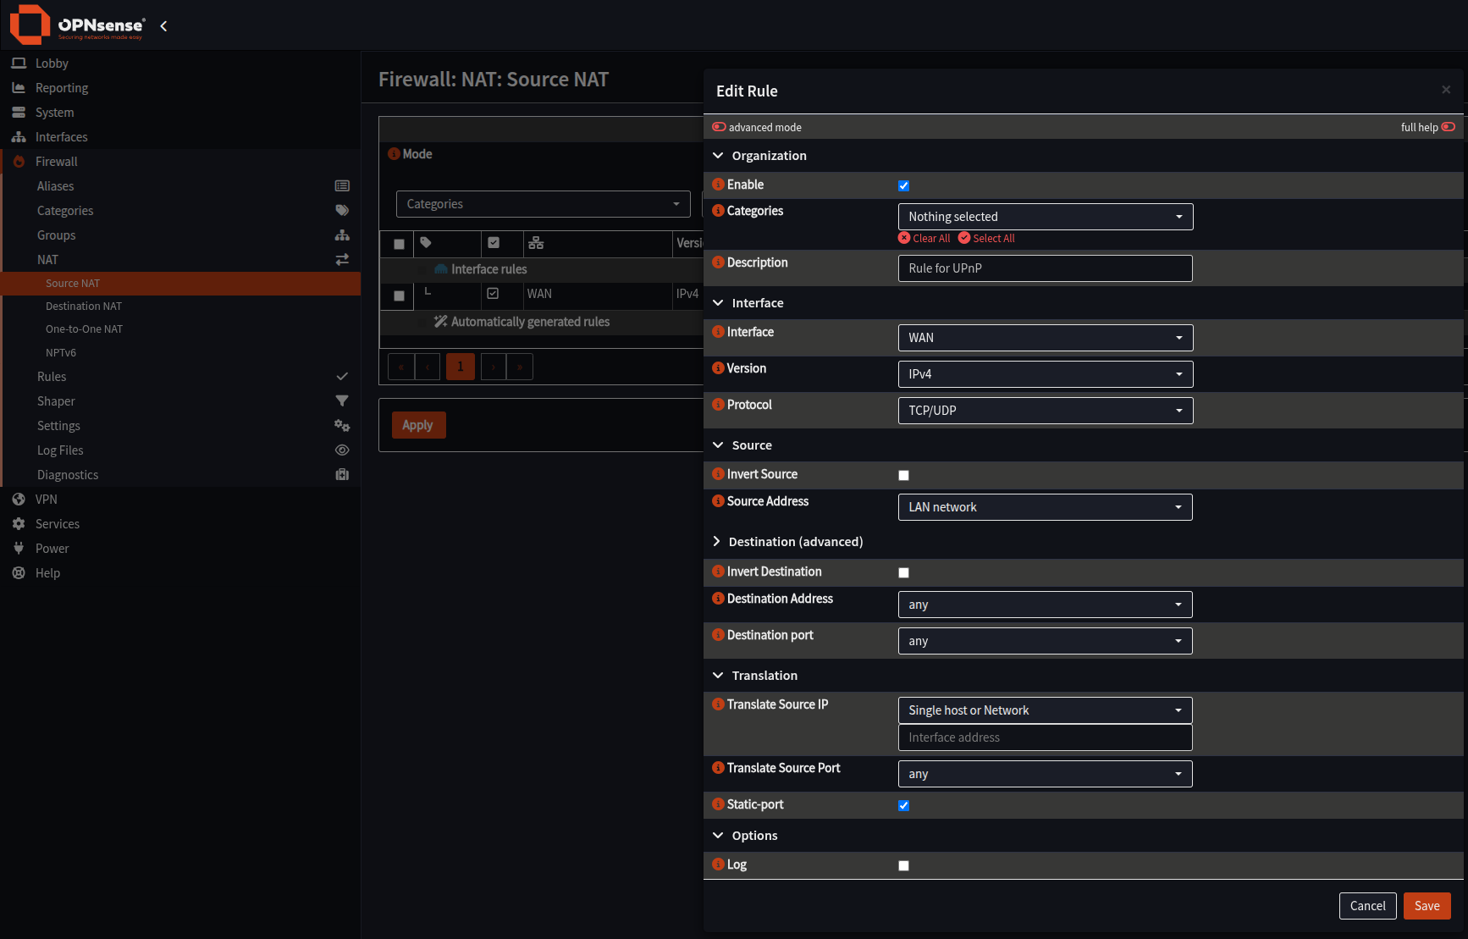Viewport: 1468px width, 939px height.
Task: Click the info icon beside Description
Action: tap(718, 262)
